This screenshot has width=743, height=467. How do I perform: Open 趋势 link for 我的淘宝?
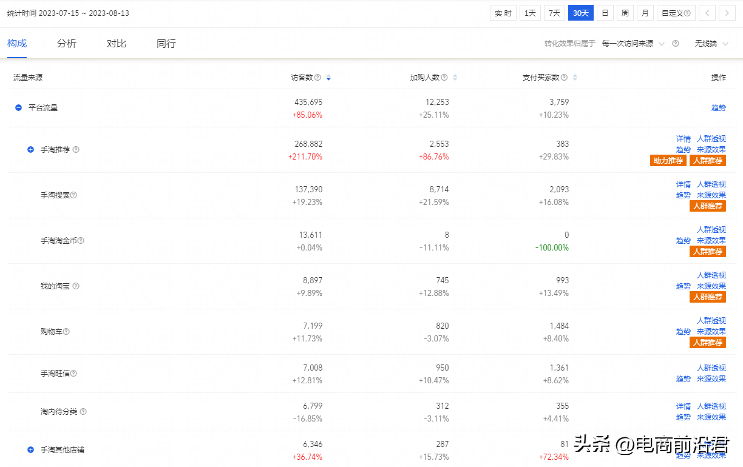tap(683, 286)
